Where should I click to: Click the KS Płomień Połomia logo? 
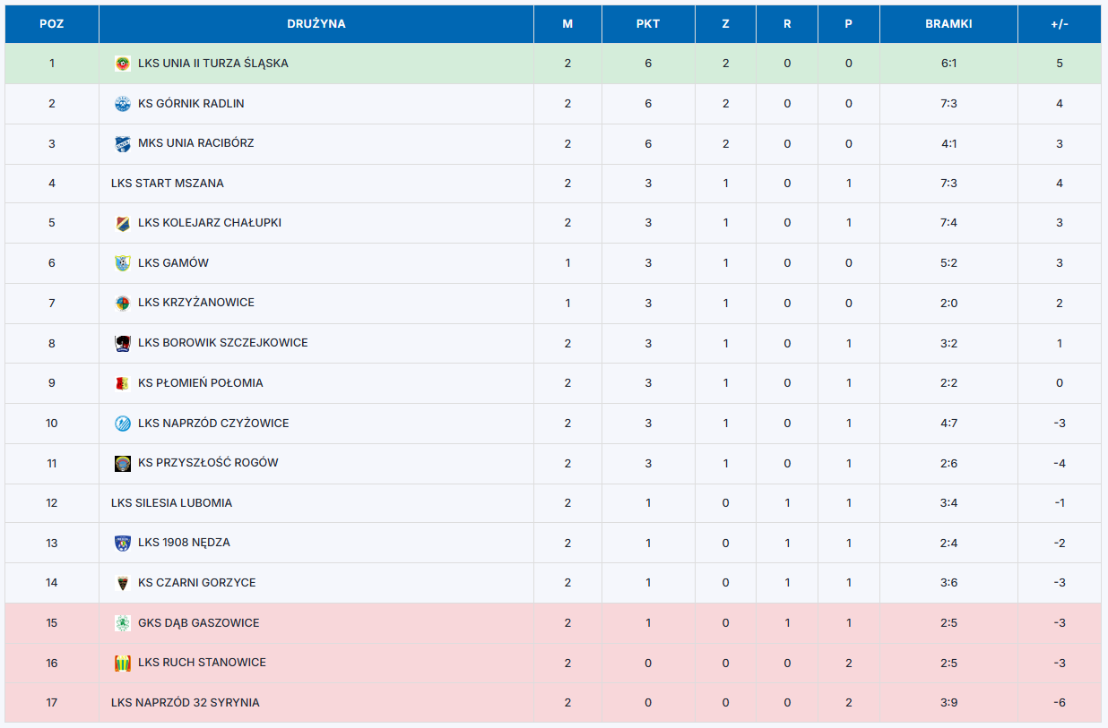pos(123,383)
